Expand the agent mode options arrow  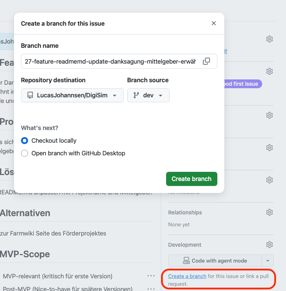point(268,261)
